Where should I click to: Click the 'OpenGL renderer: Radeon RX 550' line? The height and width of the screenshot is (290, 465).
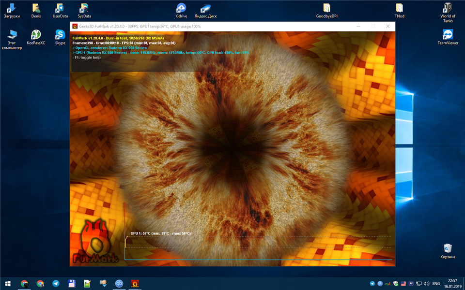[x=109, y=48]
